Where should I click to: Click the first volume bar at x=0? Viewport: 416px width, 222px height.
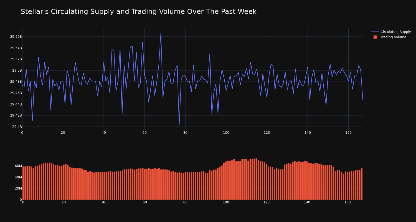coord(23,183)
